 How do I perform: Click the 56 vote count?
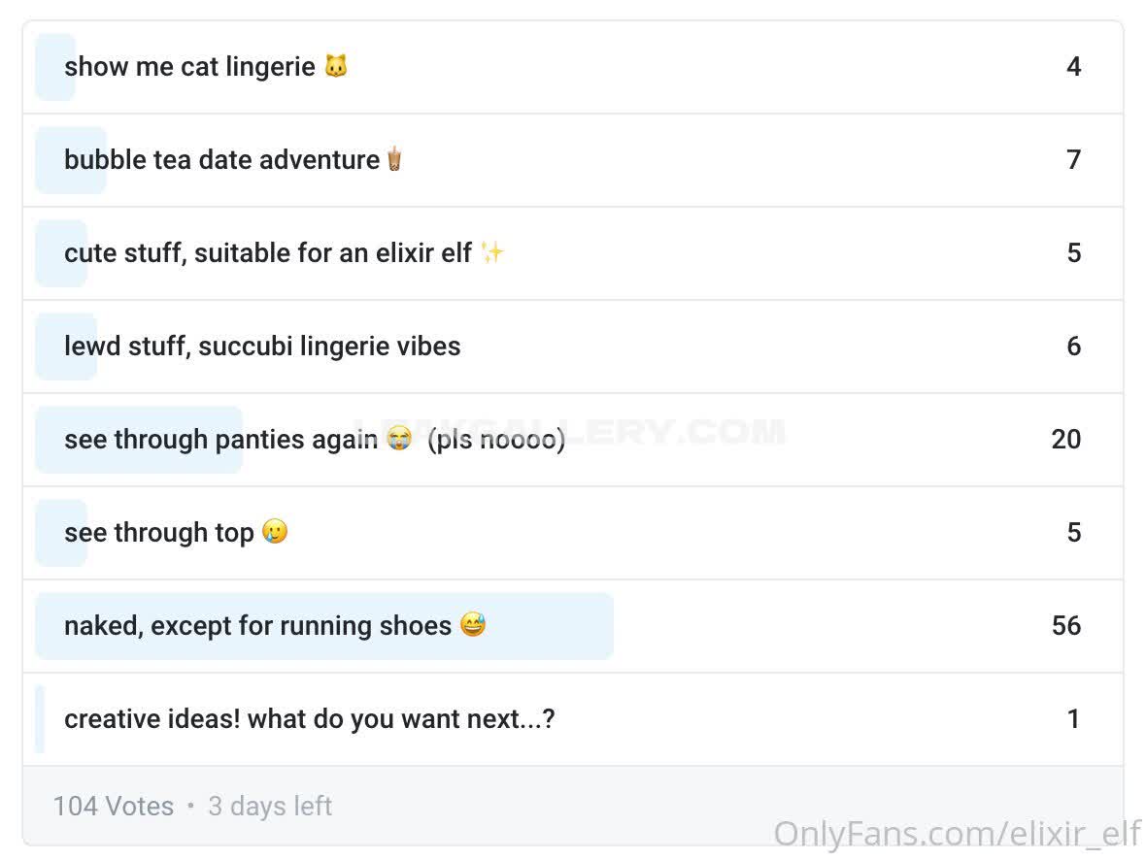pyautogui.click(x=1066, y=625)
